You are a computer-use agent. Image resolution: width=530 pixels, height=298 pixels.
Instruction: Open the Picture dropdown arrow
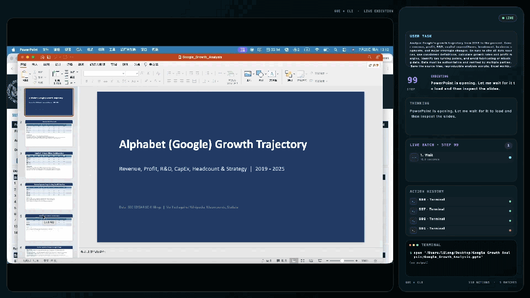pyautogui.click(x=253, y=74)
